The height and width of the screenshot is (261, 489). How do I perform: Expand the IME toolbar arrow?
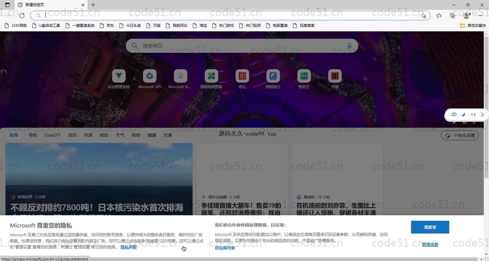(482, 115)
